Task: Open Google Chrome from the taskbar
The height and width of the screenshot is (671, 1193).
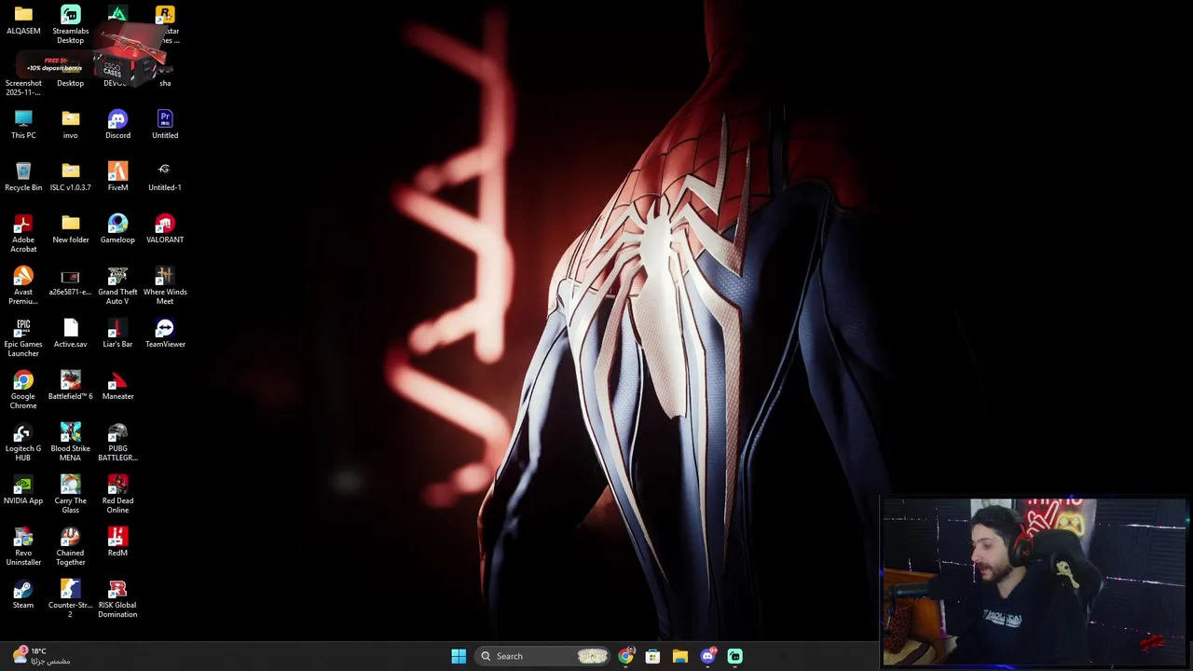Action: point(625,656)
